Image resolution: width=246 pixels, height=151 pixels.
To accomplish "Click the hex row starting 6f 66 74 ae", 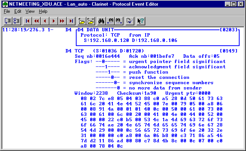I will 152,125.
